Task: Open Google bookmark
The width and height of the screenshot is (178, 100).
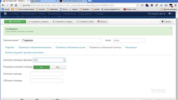Action: pos(6,9)
